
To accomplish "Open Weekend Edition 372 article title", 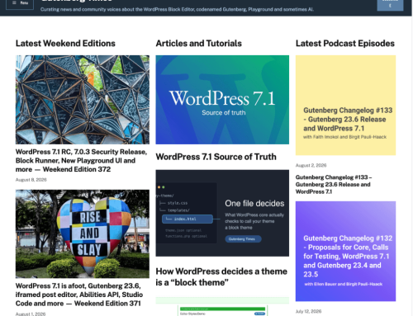I will tap(82, 161).
